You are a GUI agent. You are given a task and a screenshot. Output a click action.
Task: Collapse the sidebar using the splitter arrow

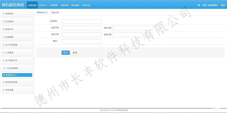click(x=34, y=58)
